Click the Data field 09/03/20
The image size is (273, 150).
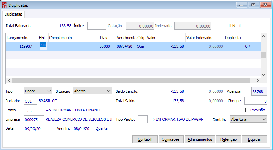[35, 129]
